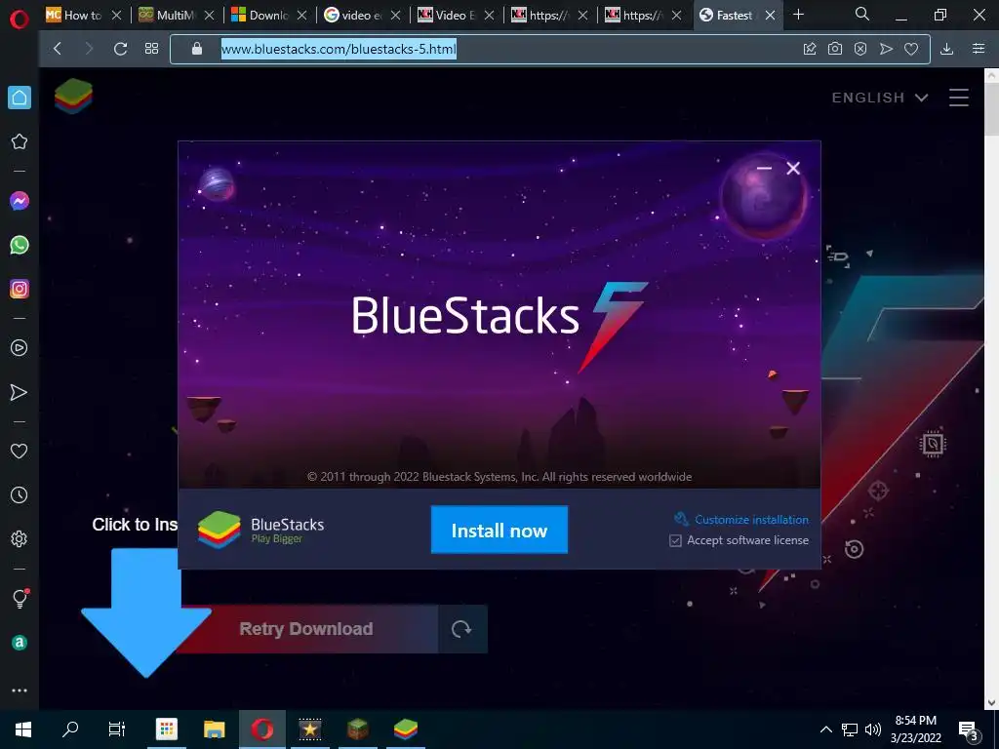The width and height of the screenshot is (999, 749).
Task: Search open tabs with magnifier icon
Action: [x=862, y=14]
